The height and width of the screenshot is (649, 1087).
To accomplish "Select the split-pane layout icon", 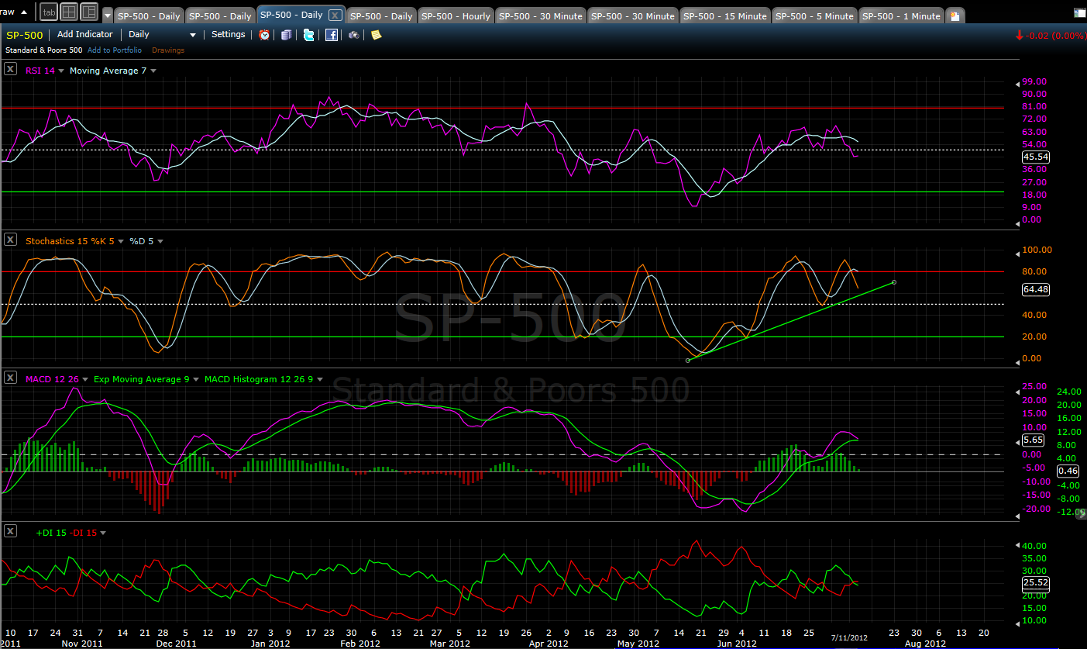I will [89, 12].
